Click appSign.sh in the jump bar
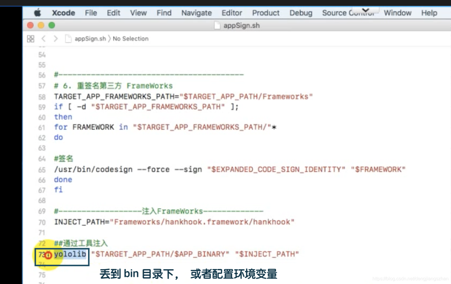 [90, 39]
